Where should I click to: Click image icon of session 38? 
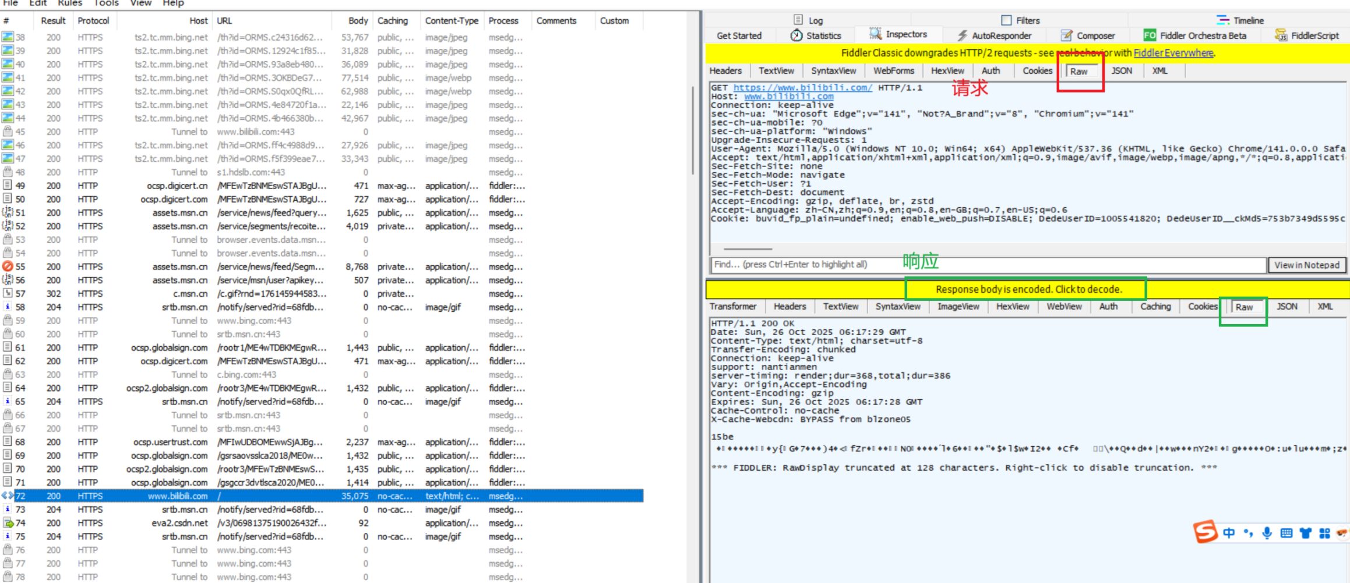[x=8, y=37]
